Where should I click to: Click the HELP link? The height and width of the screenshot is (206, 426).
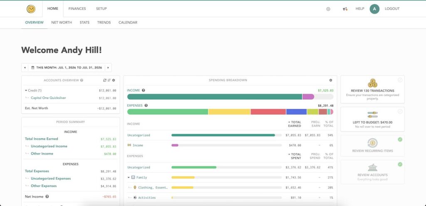pyautogui.click(x=360, y=9)
